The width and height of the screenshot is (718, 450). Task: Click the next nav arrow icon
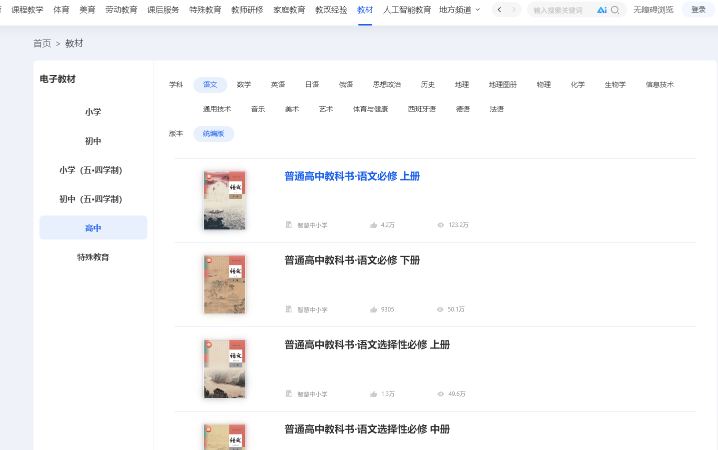(514, 9)
